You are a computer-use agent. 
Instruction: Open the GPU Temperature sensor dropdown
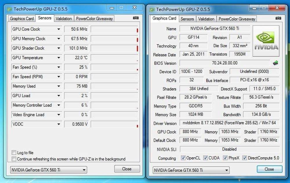click(59, 58)
